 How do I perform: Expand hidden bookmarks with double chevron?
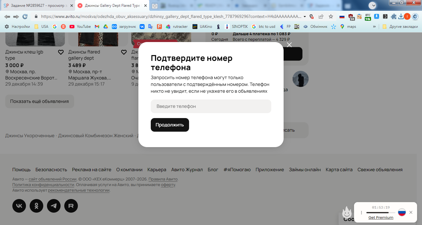tap(374, 27)
